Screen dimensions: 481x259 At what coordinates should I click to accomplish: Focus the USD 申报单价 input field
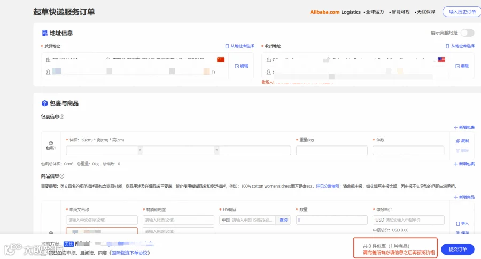pyautogui.click(x=408, y=220)
